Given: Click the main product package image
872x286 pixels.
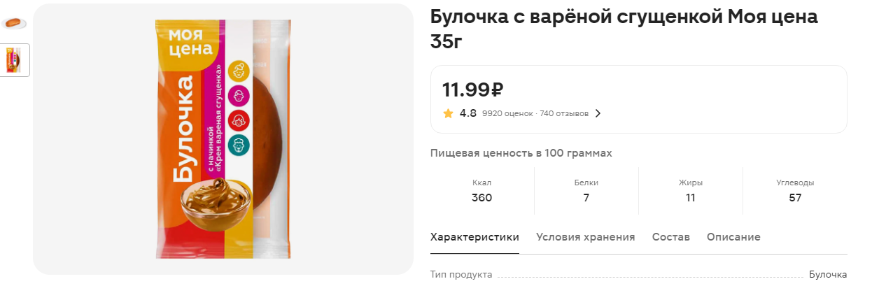Looking at the screenshot, I should [223, 139].
